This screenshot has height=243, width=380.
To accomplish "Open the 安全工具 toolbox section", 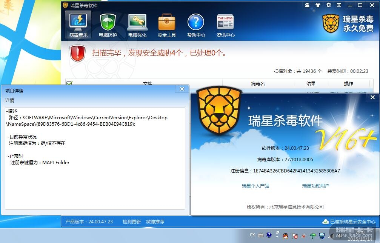I will (x=166, y=25).
